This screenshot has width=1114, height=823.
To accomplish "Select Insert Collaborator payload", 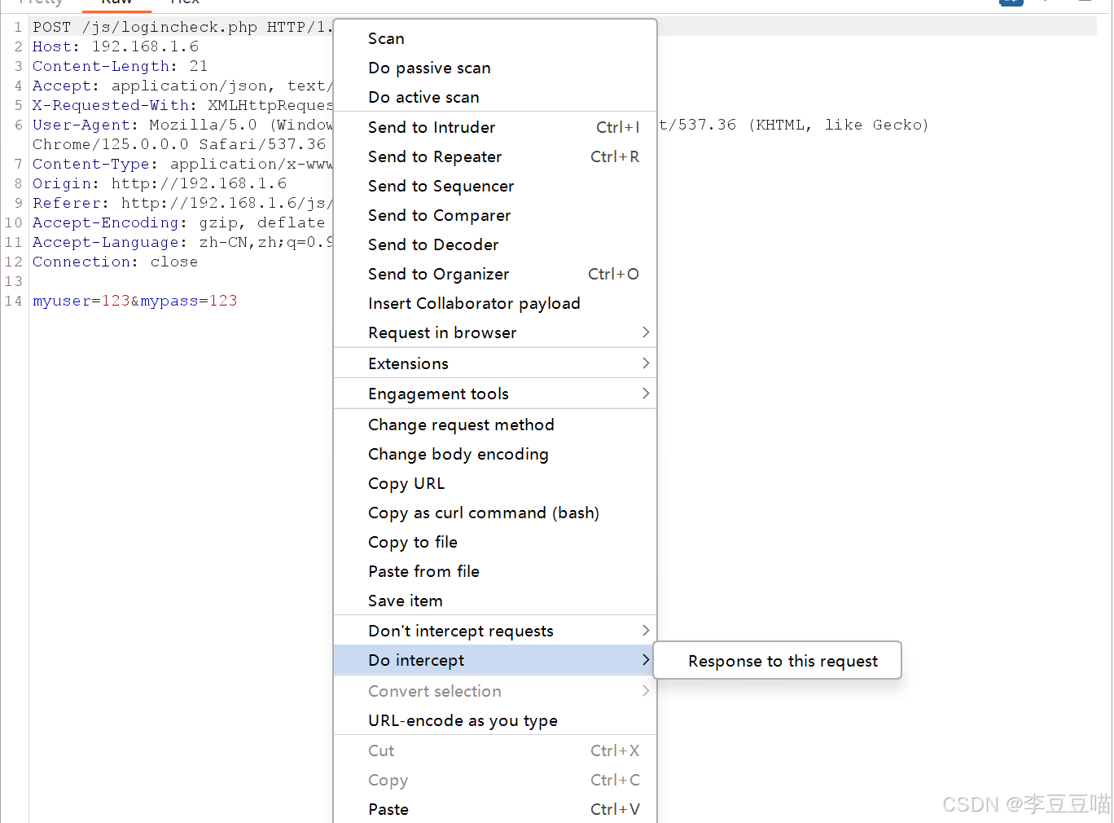I will click(x=474, y=303).
